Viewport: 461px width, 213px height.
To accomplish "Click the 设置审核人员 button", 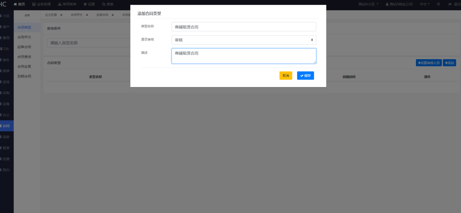I will pyautogui.click(x=429, y=63).
